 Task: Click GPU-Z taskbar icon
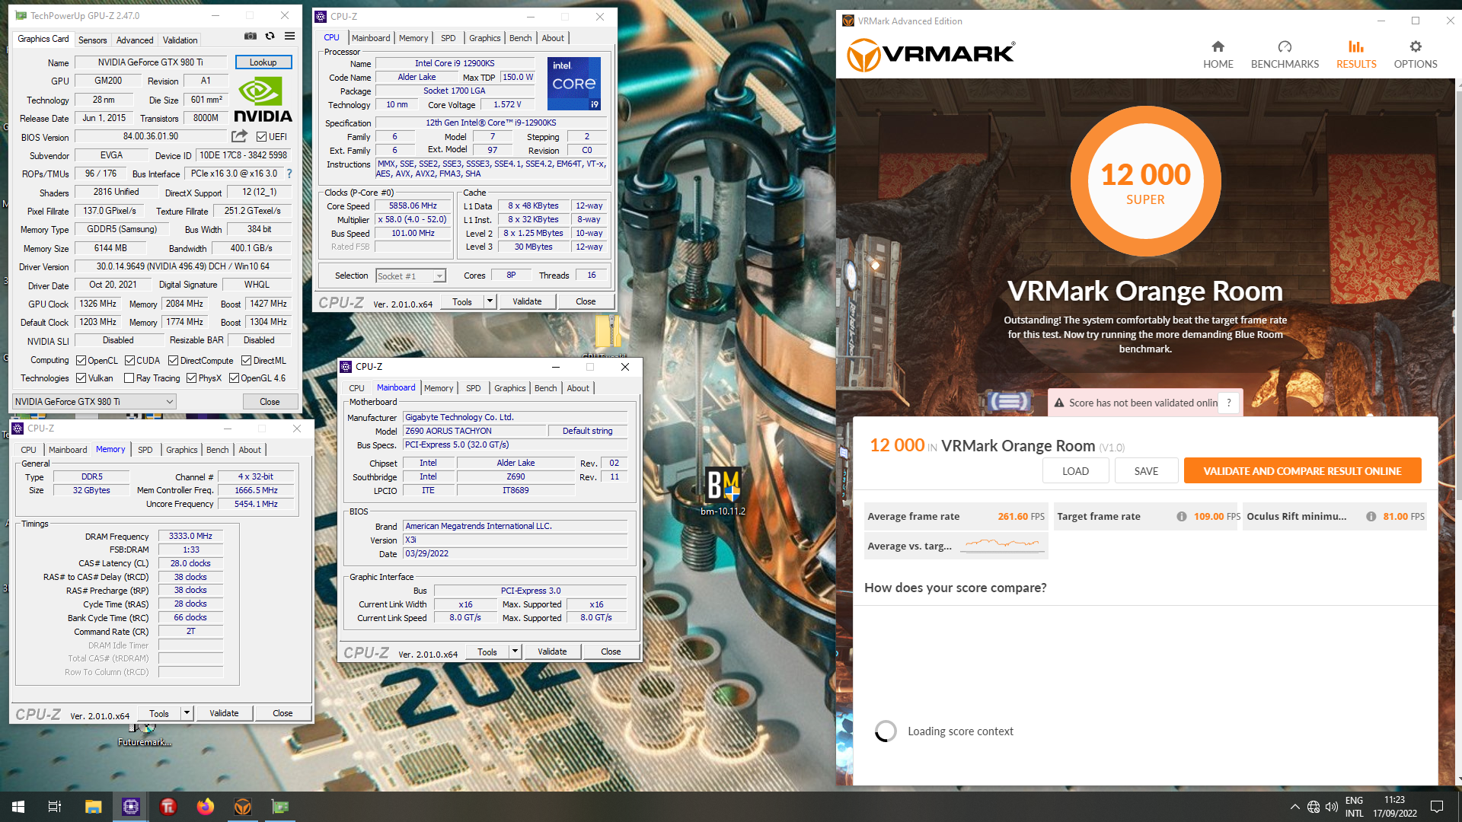click(280, 807)
